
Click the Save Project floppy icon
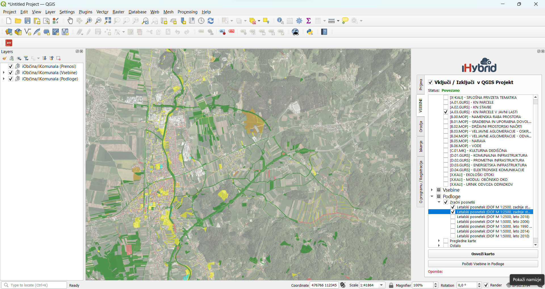(28, 21)
